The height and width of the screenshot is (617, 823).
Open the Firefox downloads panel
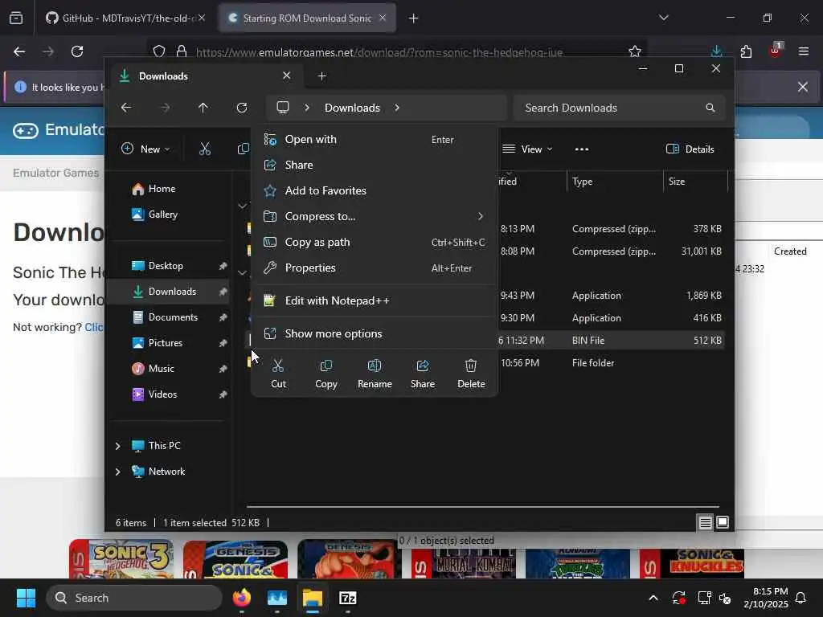coord(716,51)
